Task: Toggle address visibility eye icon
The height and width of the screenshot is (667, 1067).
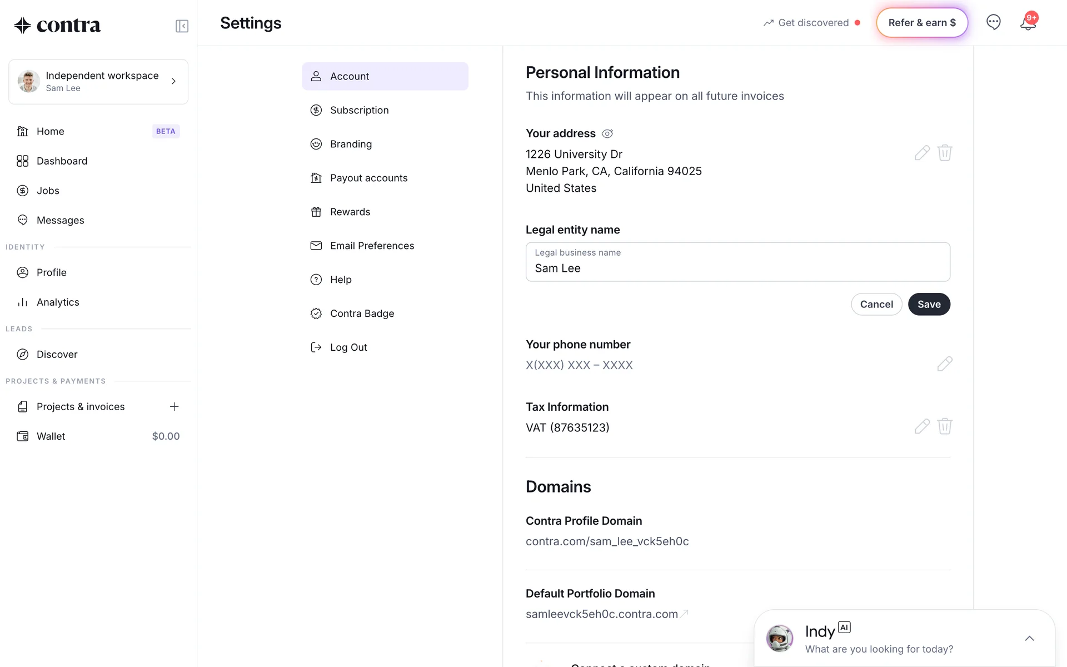Action: pyautogui.click(x=607, y=134)
